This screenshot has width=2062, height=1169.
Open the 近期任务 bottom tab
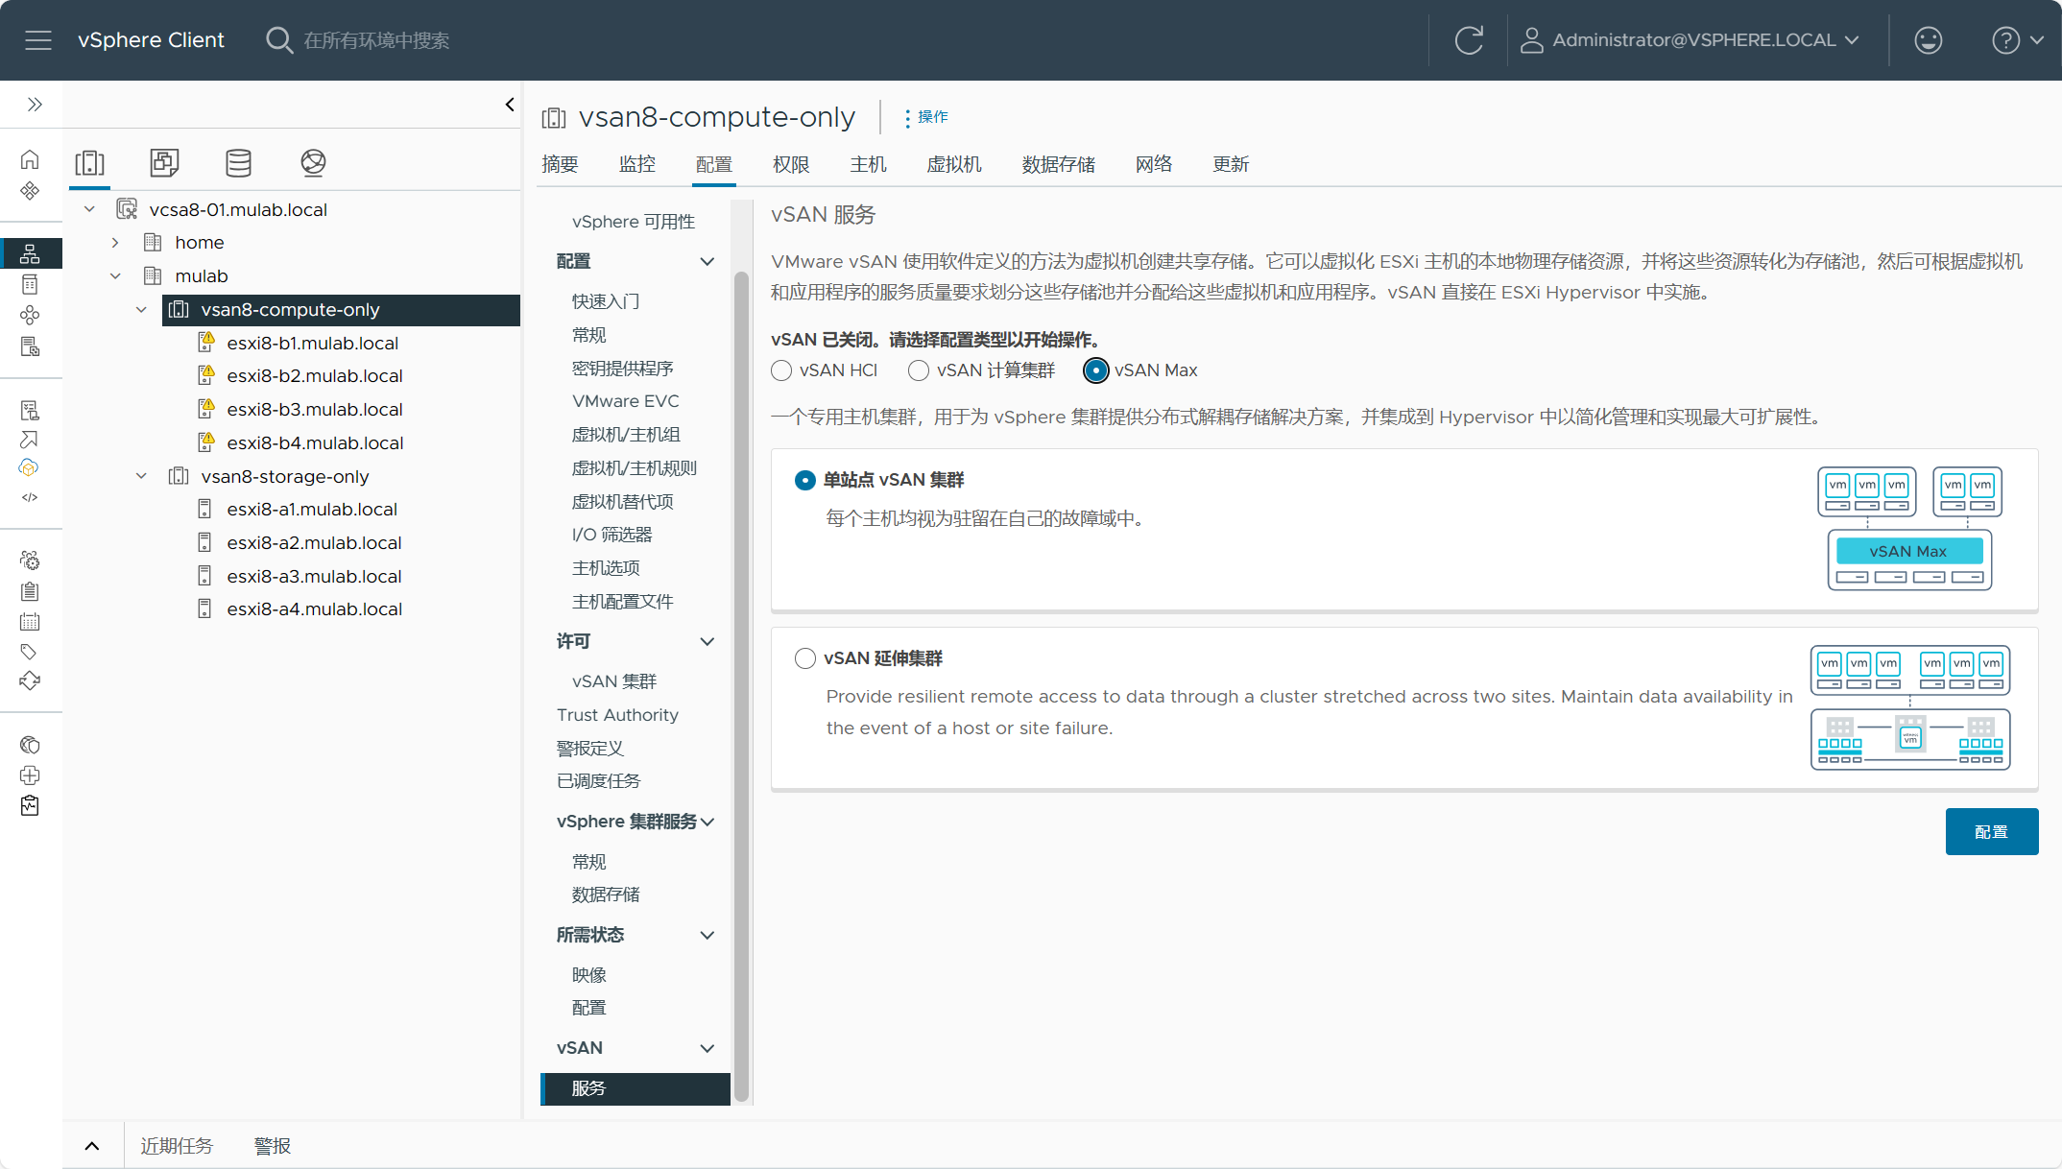click(177, 1146)
